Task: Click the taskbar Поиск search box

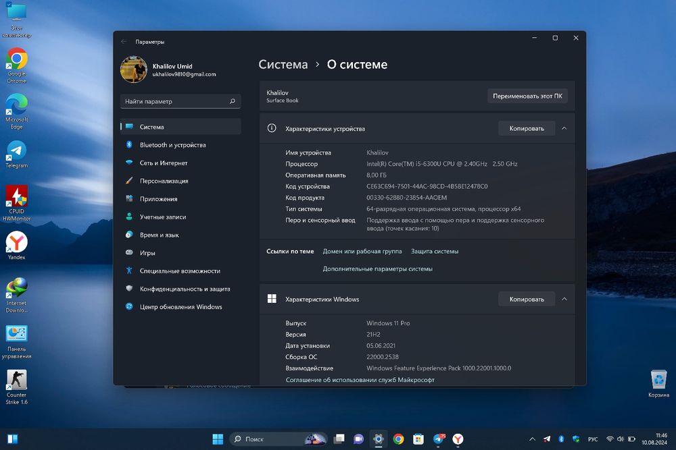Action: point(278,439)
